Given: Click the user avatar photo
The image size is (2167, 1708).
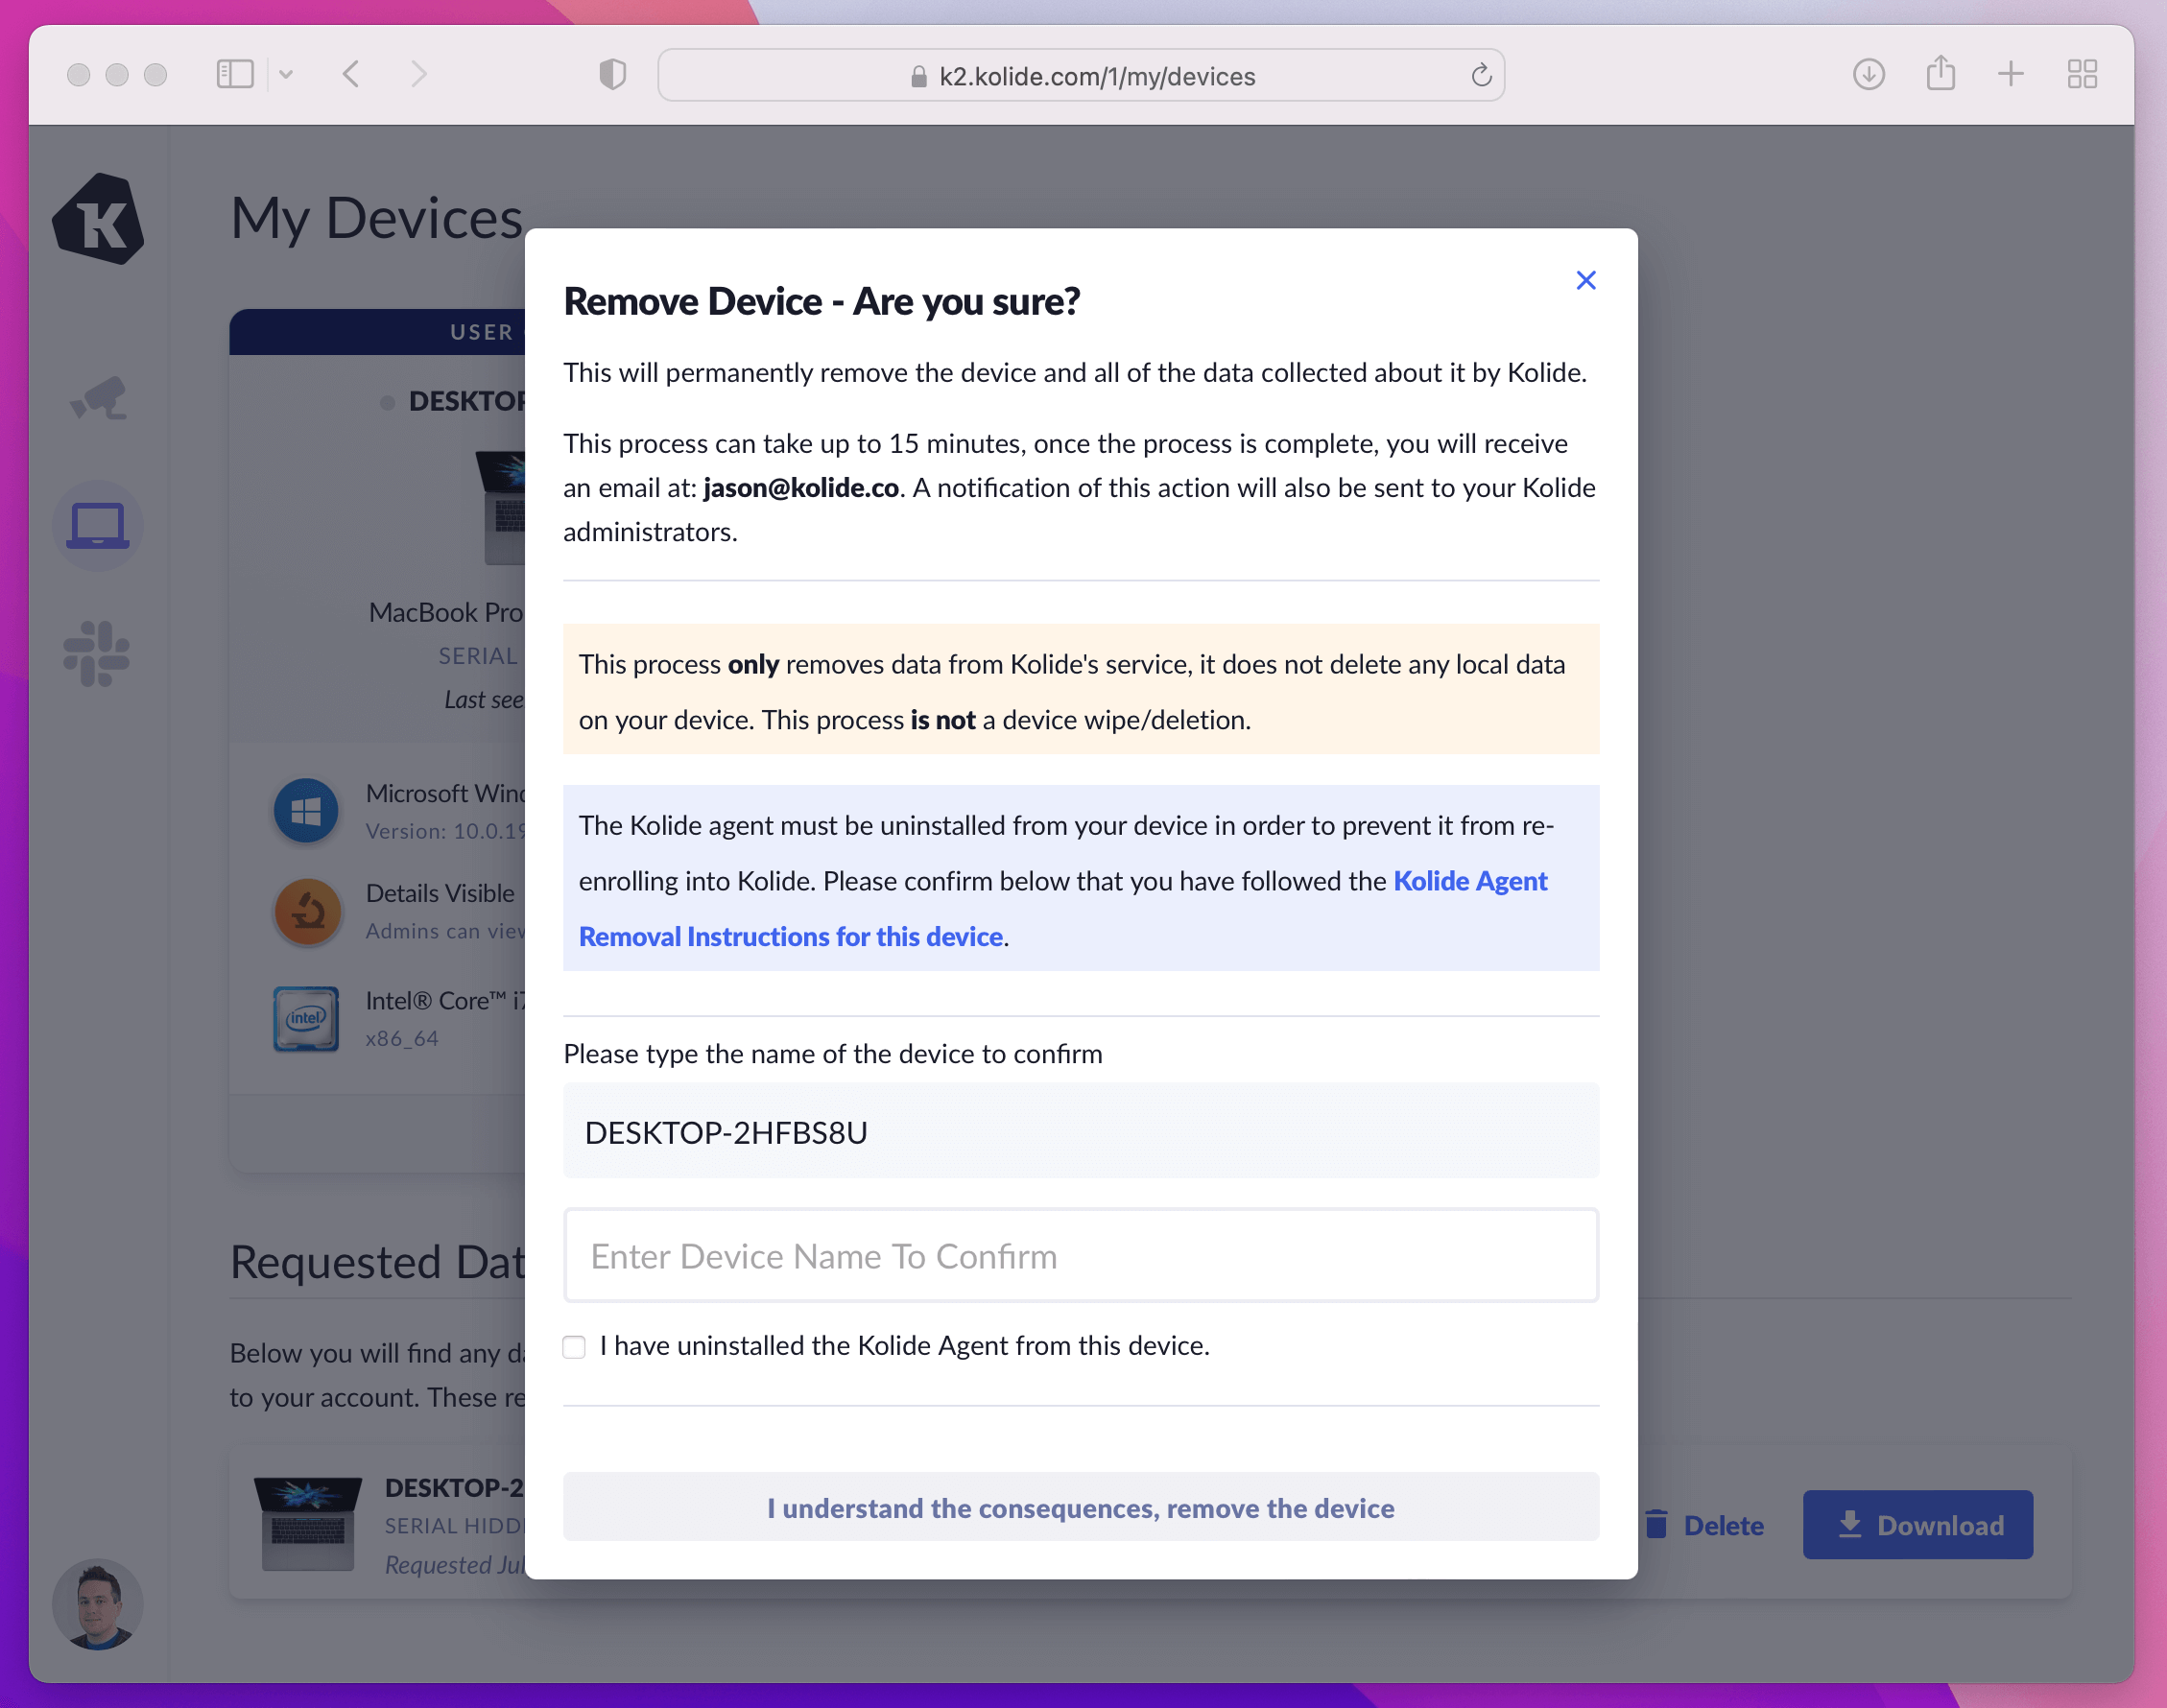Looking at the screenshot, I should [x=98, y=1604].
